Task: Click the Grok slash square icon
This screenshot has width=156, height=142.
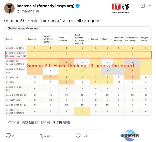Action: 142,6
